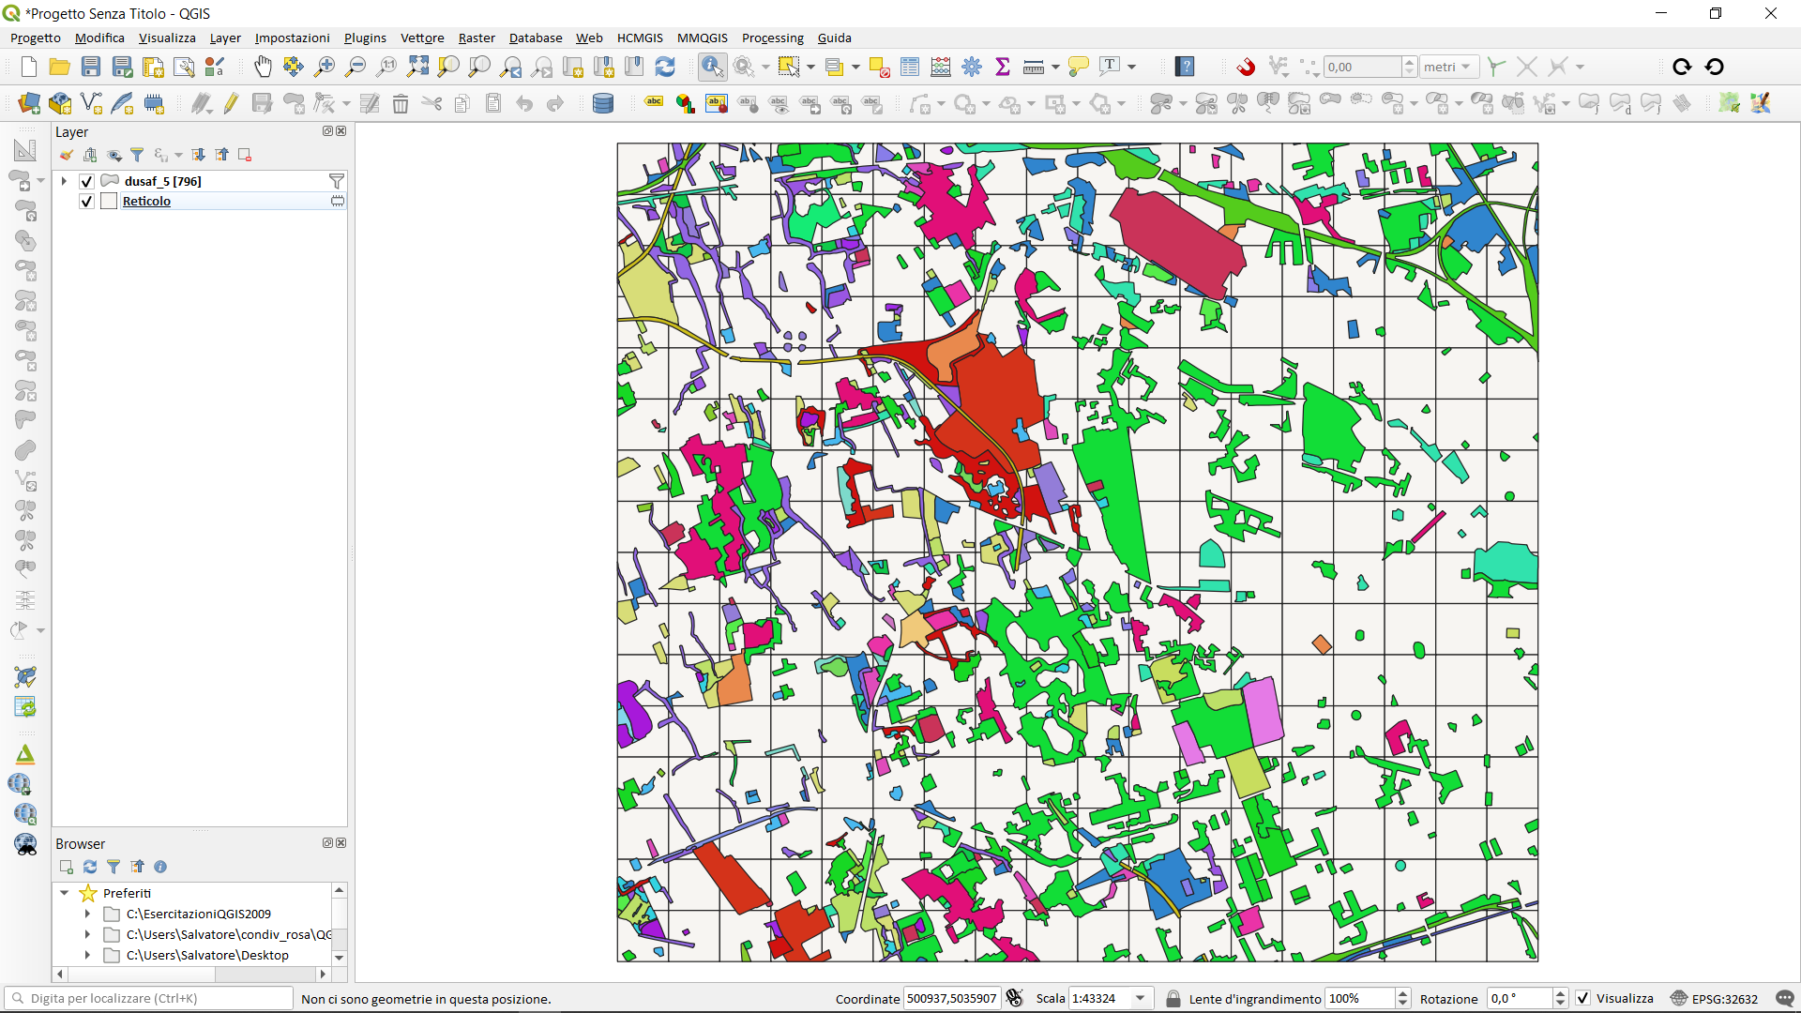The width and height of the screenshot is (1801, 1013).
Task: Open the Vettore menu
Action: [422, 38]
